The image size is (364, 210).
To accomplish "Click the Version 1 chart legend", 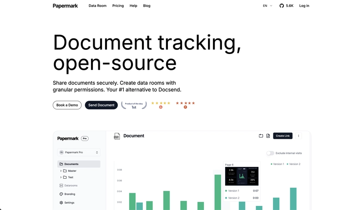I will click(278, 164).
